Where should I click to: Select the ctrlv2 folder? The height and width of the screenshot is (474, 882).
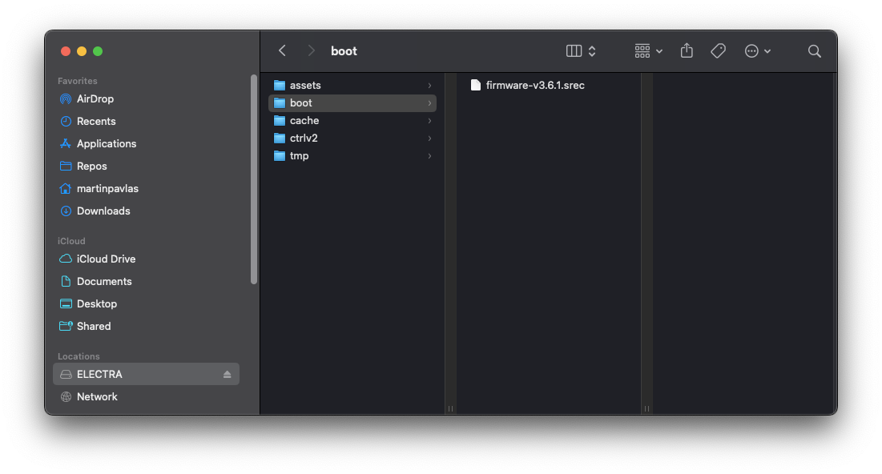tap(352, 139)
